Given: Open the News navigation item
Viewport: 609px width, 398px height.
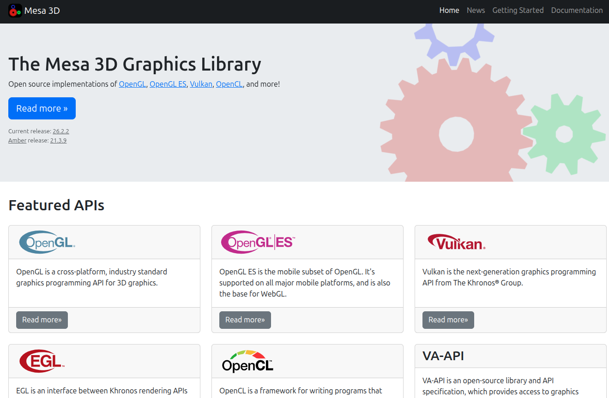Looking at the screenshot, I should (x=476, y=10).
